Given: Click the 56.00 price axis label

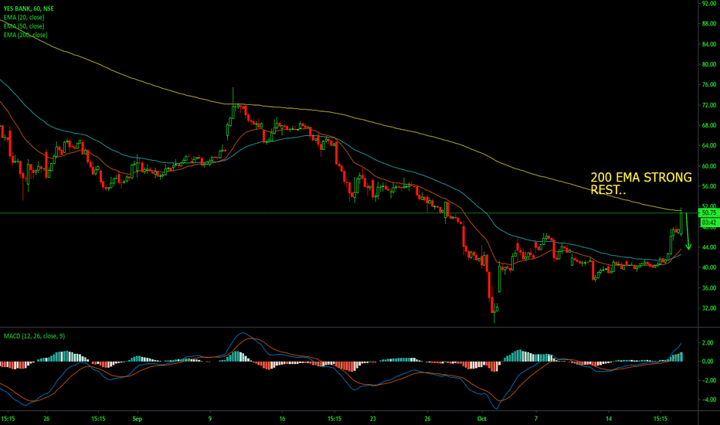Looking at the screenshot, I should point(709,186).
